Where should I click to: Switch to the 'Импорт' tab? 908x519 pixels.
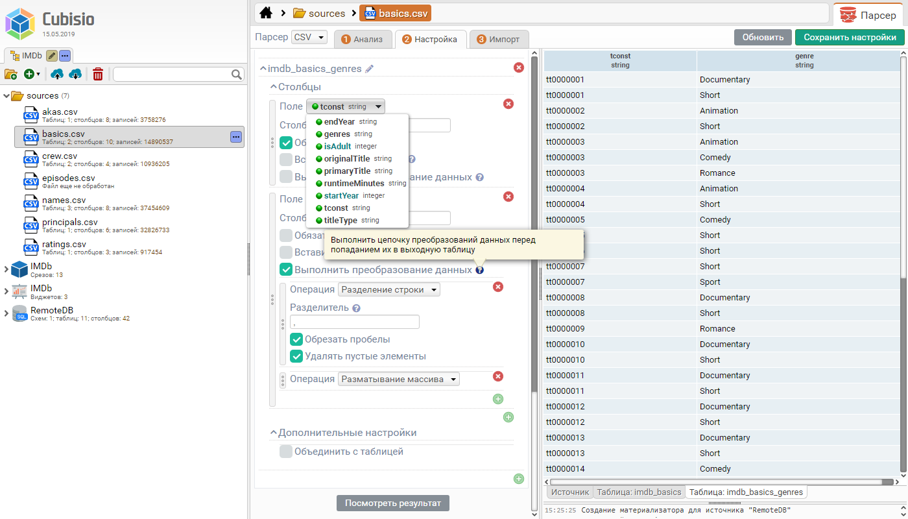499,39
